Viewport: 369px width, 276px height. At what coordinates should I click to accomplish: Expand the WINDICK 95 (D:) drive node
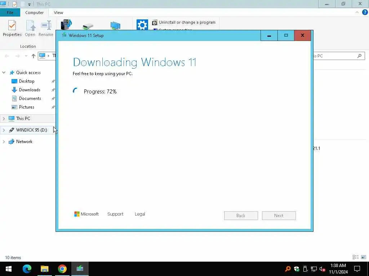[4, 130]
